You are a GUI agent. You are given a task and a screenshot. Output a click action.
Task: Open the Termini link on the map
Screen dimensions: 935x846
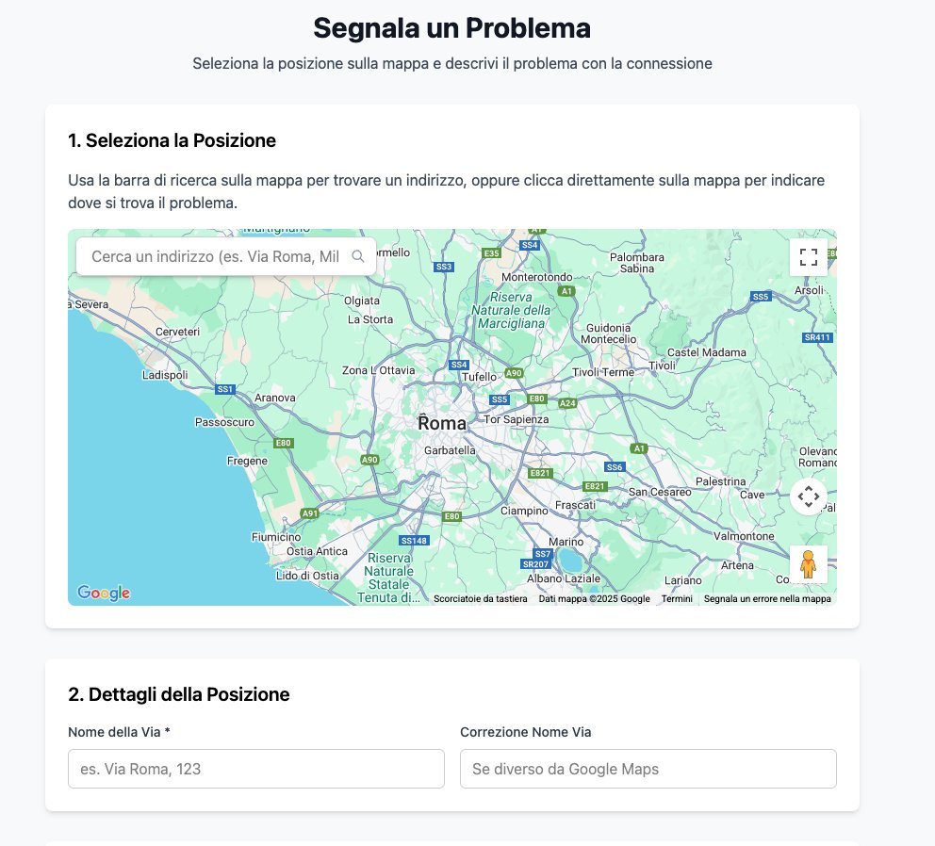coord(677,599)
